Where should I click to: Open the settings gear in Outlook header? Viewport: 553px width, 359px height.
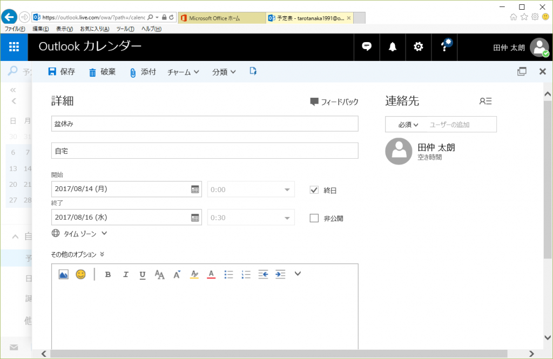pos(419,46)
